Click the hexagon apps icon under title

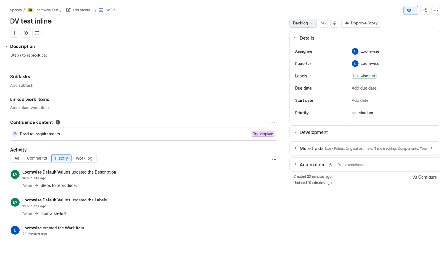click(x=26, y=33)
